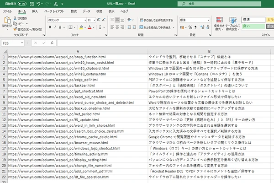Open the cell borders dropdown arrow
This screenshot has height=183, width=274.
[x=74, y=27]
